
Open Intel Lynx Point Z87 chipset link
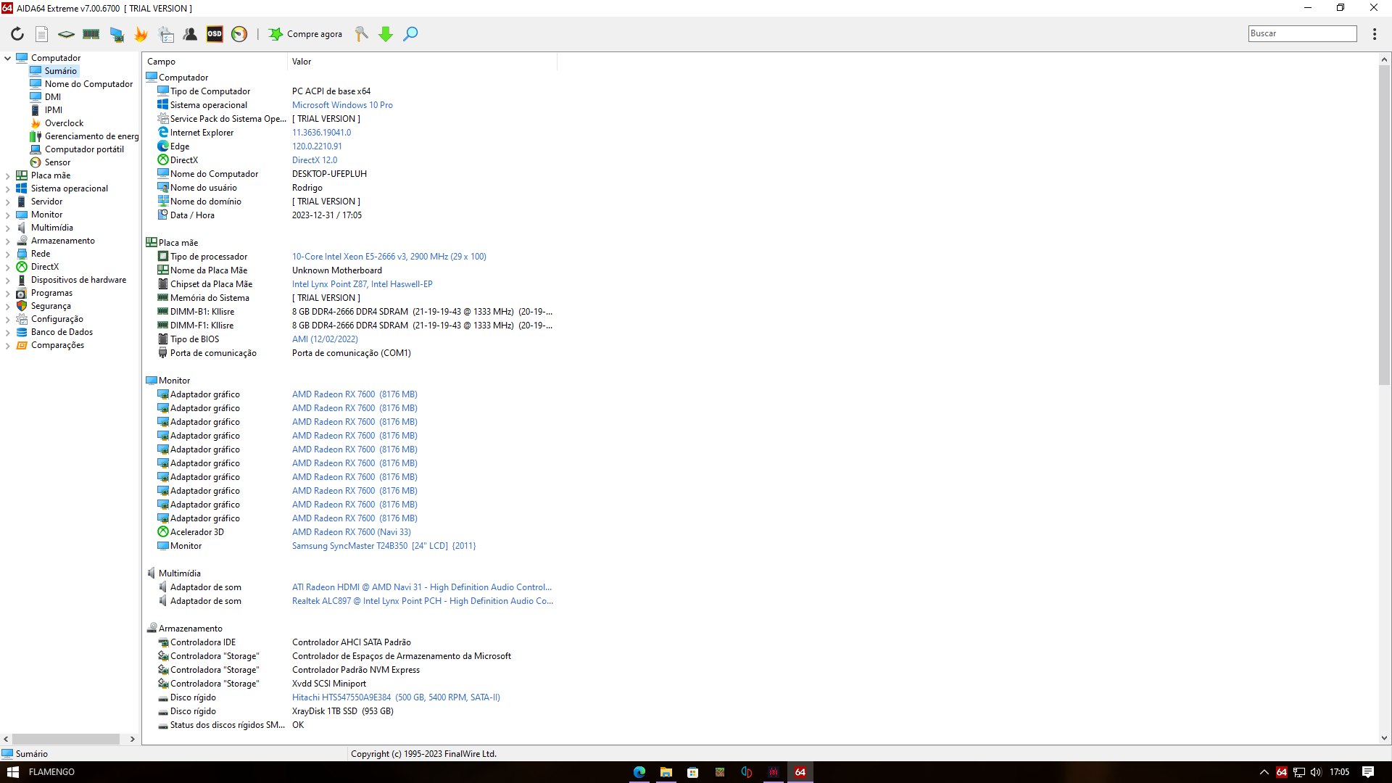coord(362,284)
